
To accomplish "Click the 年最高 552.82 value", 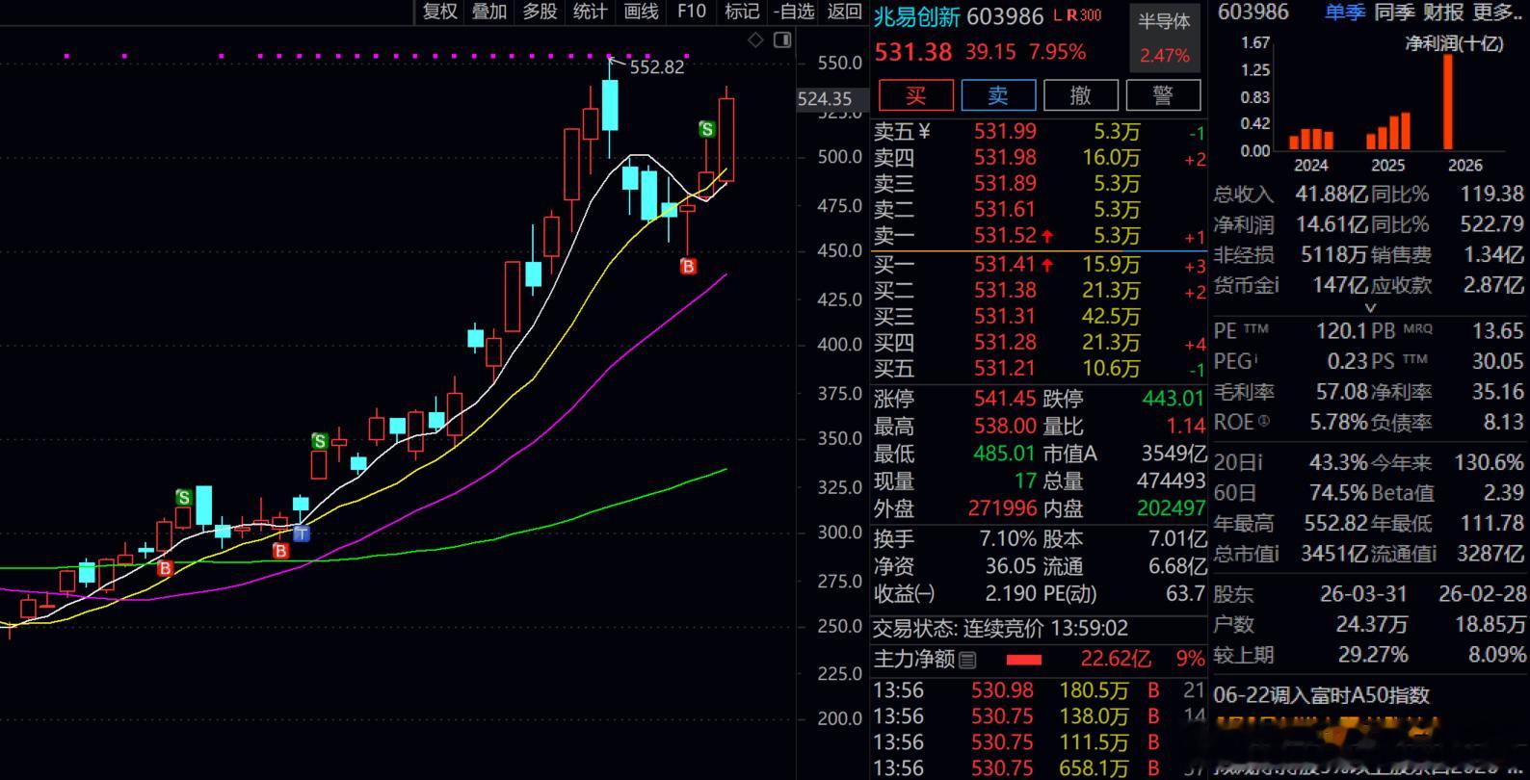I will pyautogui.click(x=1336, y=523).
